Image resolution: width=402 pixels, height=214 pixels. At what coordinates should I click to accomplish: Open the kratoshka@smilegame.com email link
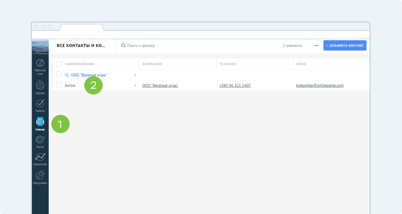coord(319,85)
